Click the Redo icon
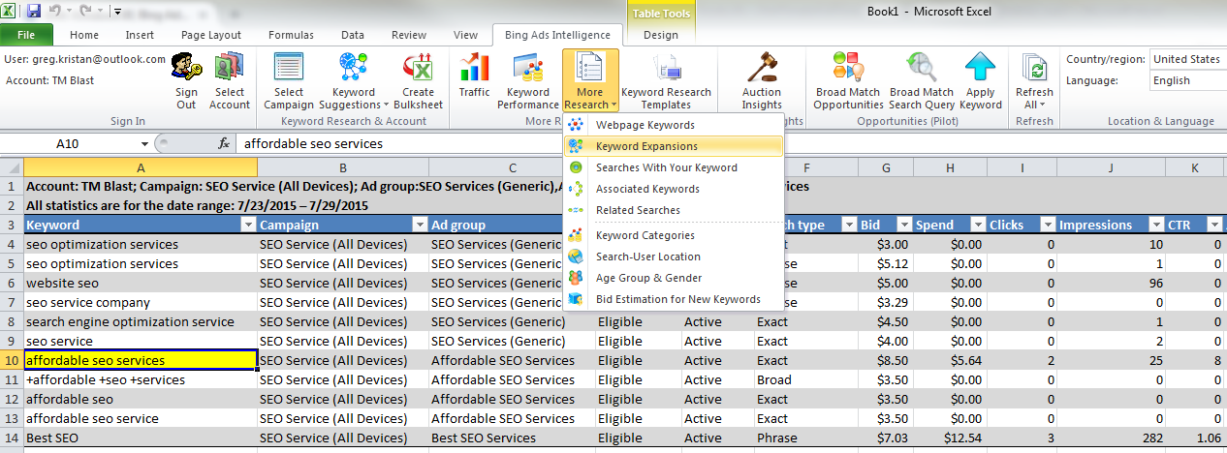 [87, 11]
